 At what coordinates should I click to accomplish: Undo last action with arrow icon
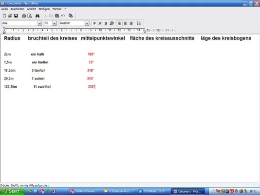click(x=63, y=16)
